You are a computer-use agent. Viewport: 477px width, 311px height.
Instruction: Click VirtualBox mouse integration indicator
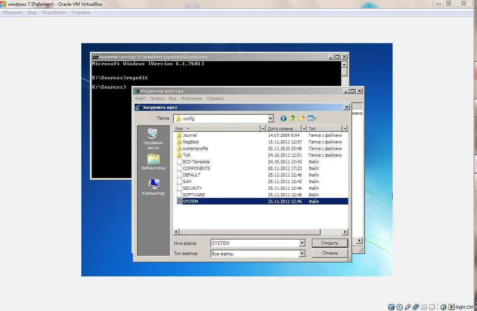[x=444, y=307]
